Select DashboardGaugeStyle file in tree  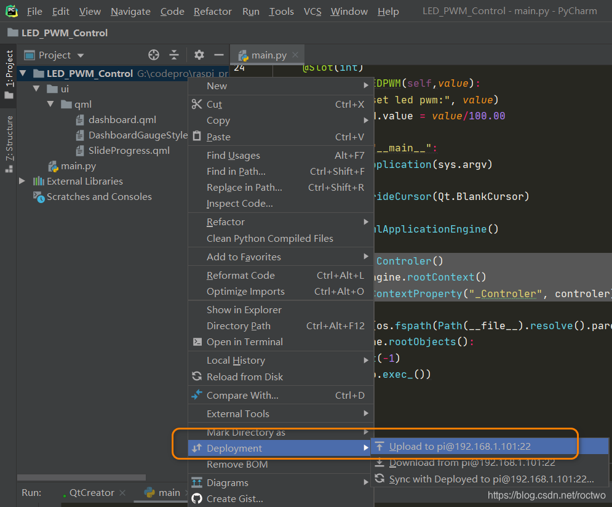pos(138,135)
